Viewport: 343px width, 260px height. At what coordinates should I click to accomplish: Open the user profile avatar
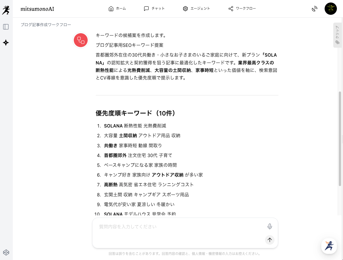[330, 9]
